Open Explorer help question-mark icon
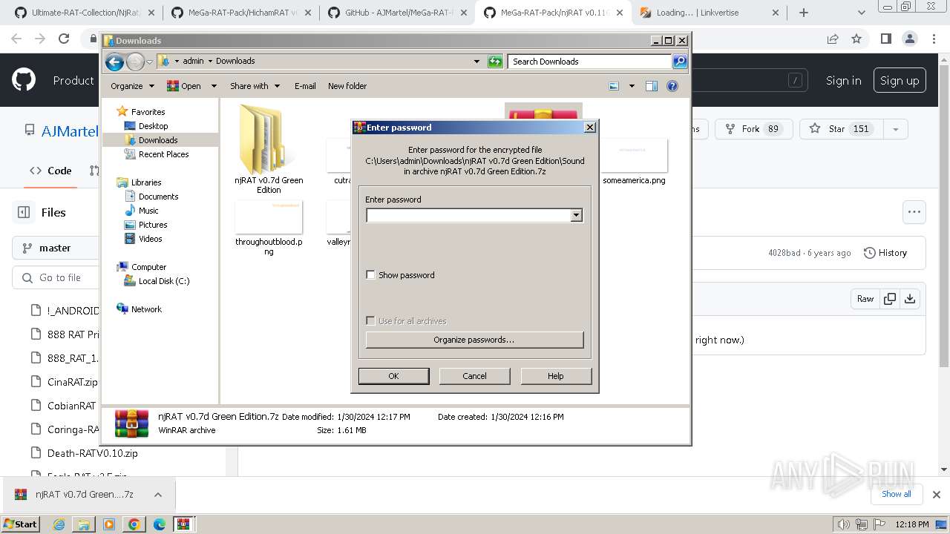This screenshot has width=950, height=534. [672, 86]
